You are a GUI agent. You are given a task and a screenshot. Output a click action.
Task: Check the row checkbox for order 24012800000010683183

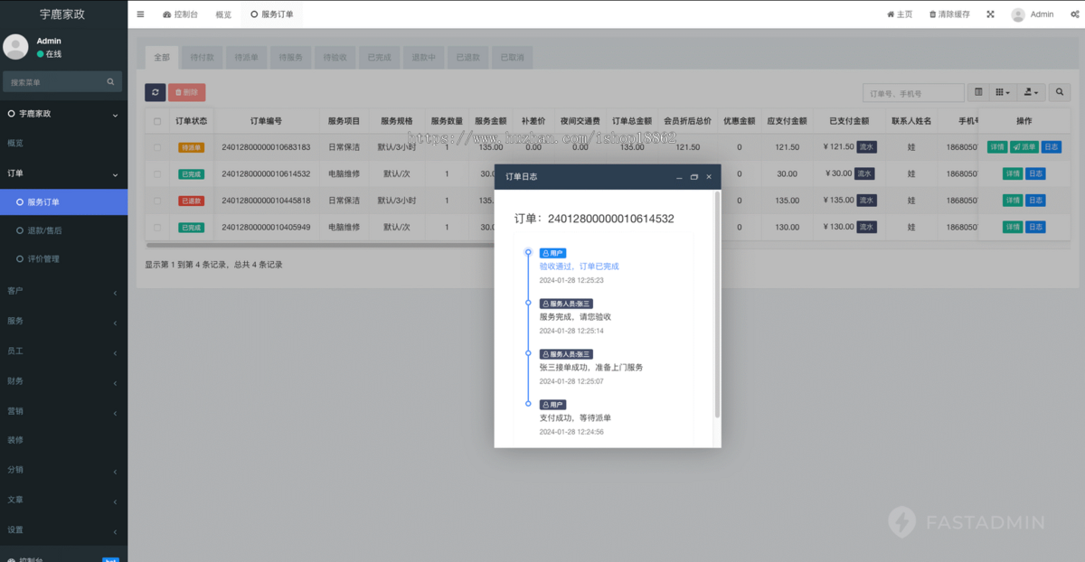tap(157, 147)
